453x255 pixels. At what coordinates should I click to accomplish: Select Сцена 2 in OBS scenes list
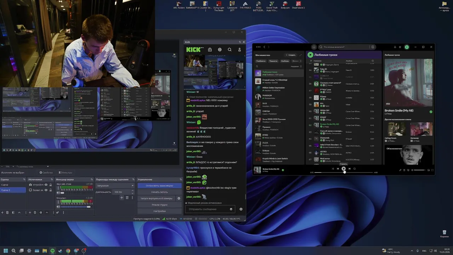13,190
